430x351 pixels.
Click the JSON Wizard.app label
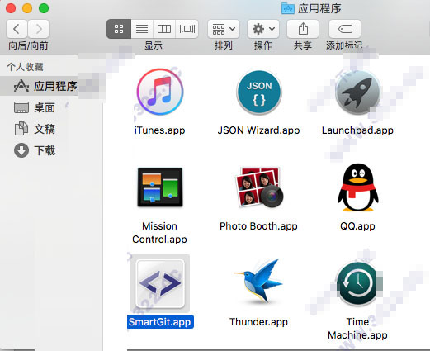[x=258, y=130]
